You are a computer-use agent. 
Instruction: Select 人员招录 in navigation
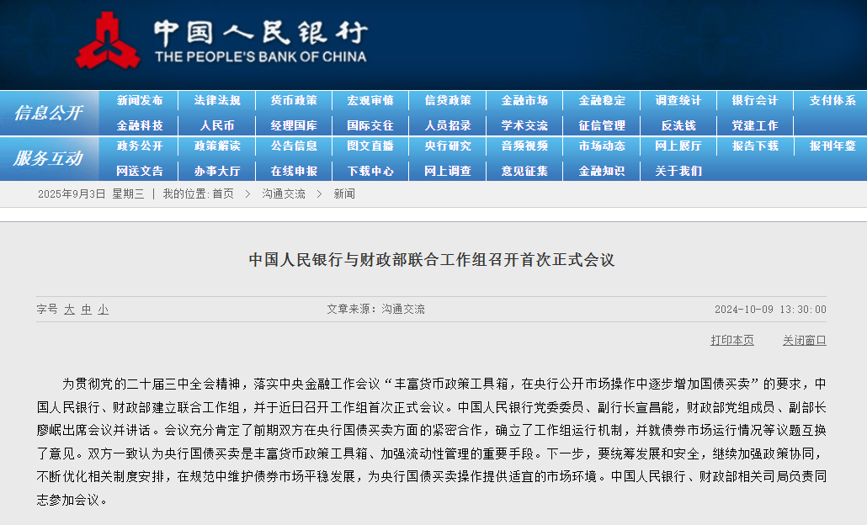pyautogui.click(x=448, y=125)
